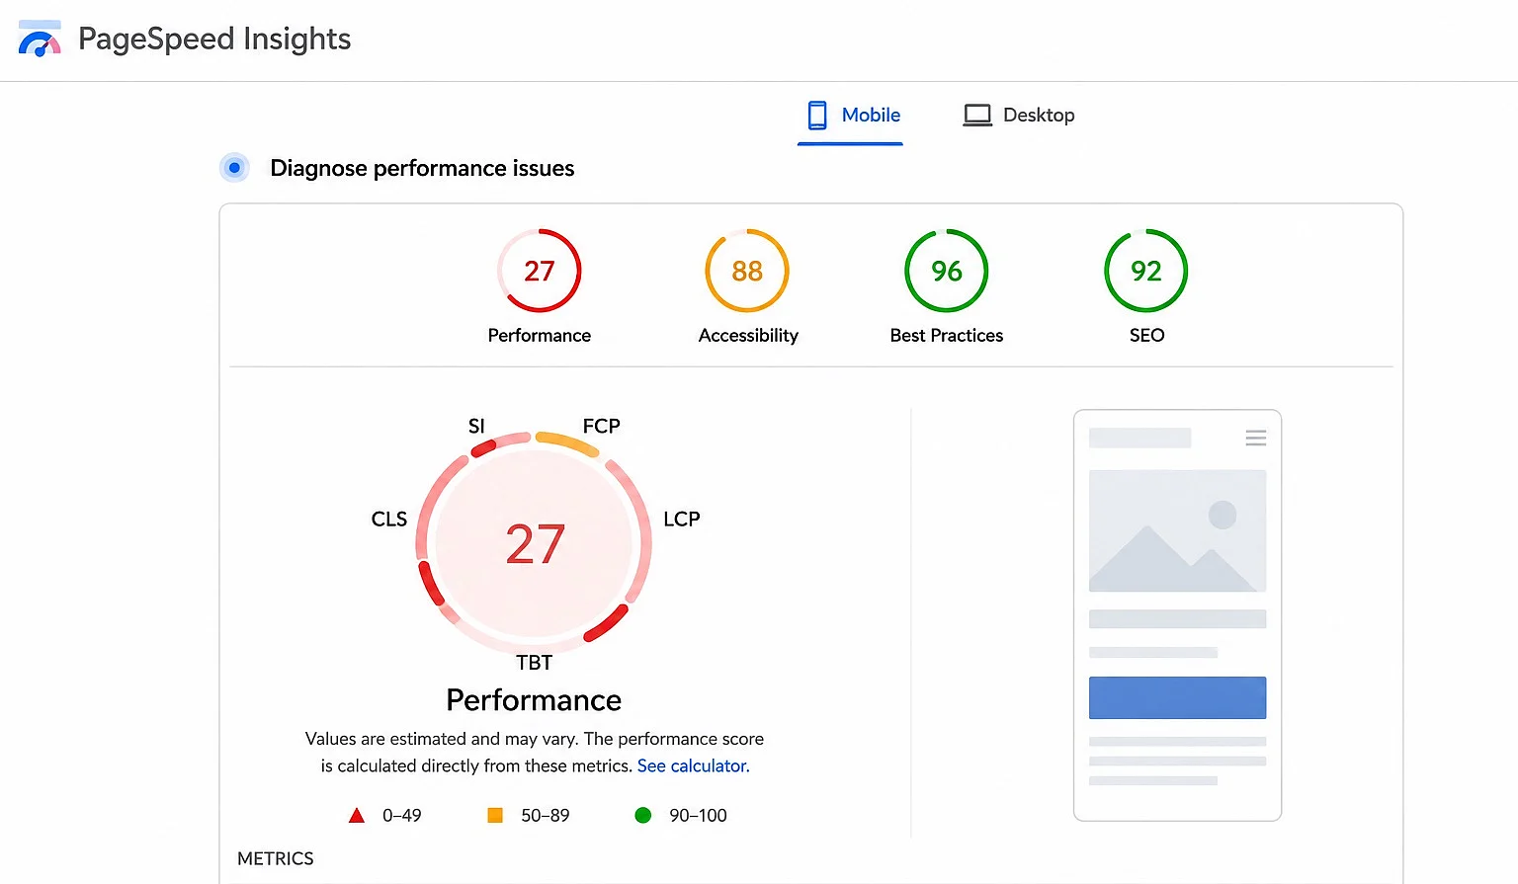This screenshot has width=1518, height=884.
Task: Click the blue button in the phone preview
Action: click(x=1177, y=698)
